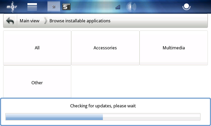Switch to the terminal task icon

tap(66, 7)
